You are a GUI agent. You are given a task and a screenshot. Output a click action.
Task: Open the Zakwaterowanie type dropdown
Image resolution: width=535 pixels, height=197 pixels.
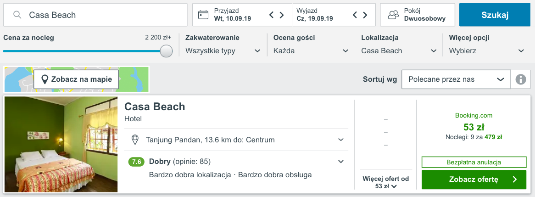click(223, 51)
